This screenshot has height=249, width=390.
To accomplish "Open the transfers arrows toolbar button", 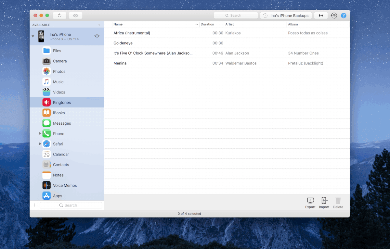I will [x=321, y=16].
